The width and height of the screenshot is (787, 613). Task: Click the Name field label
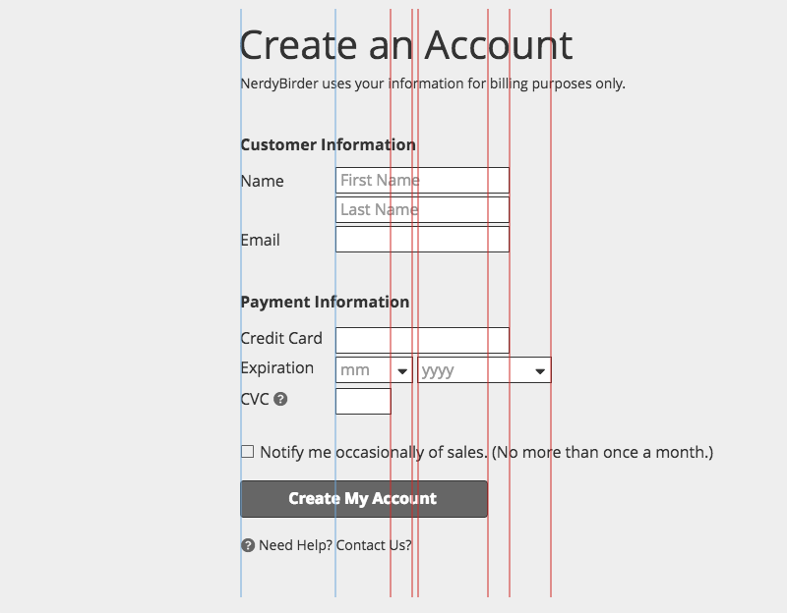point(262,182)
